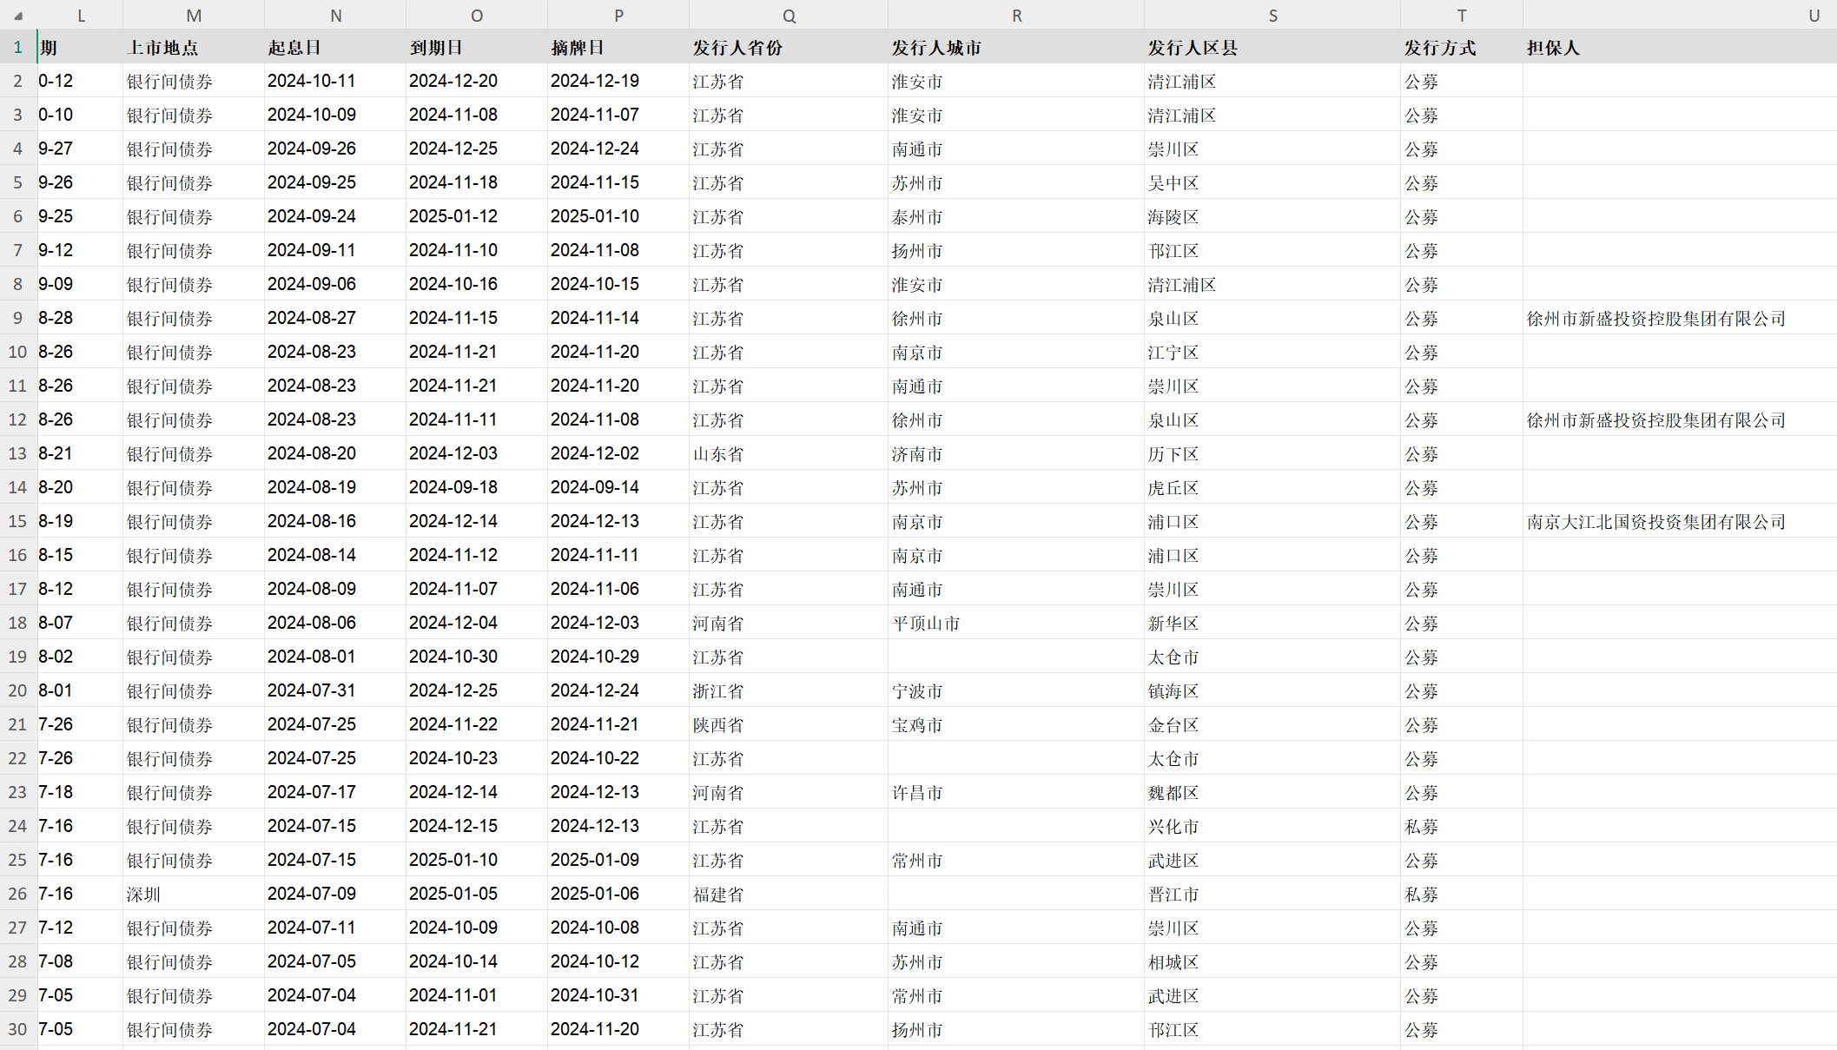Screen dimensions: 1837x1050
Task: Click the 私募 cell in row 24
Action: pos(1422,826)
